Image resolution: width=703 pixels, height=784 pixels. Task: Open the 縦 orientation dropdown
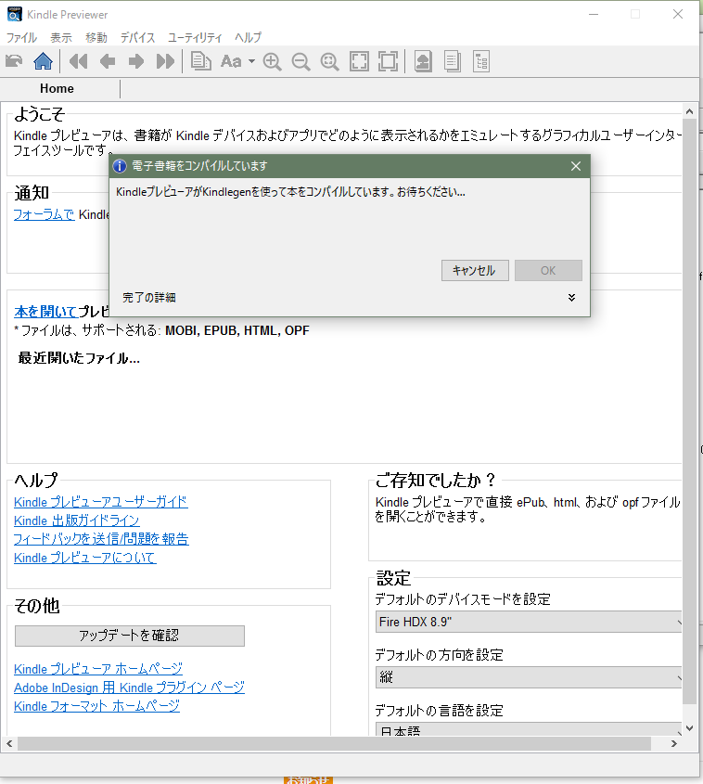point(530,677)
